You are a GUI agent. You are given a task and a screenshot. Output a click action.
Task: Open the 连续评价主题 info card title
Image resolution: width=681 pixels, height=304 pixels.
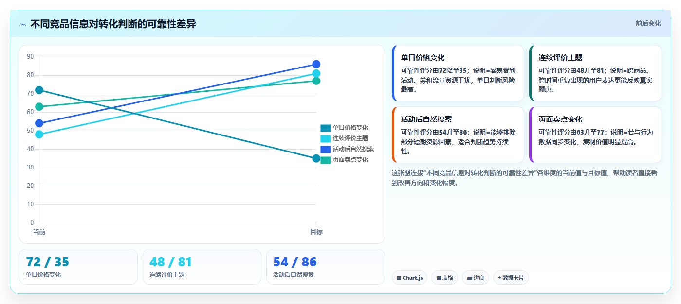click(x=560, y=57)
